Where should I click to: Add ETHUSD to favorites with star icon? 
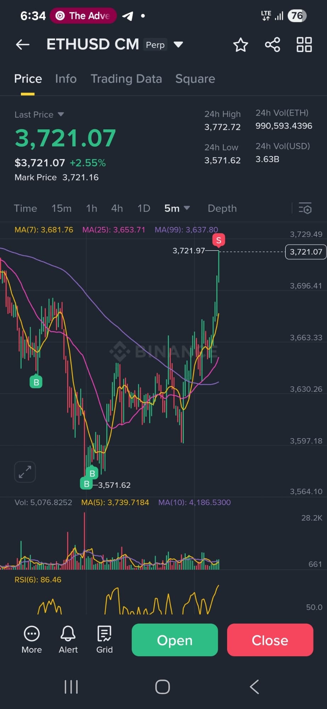241,45
